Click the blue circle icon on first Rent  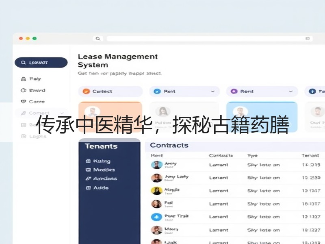[x=157, y=91]
